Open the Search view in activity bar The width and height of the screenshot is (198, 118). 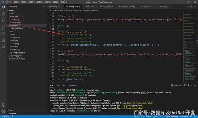click(x=3, y=14)
